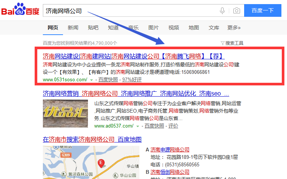Screen dimensions: 287x179
Task: Open 百度快照 for 0531soso result
Action: coord(108,80)
